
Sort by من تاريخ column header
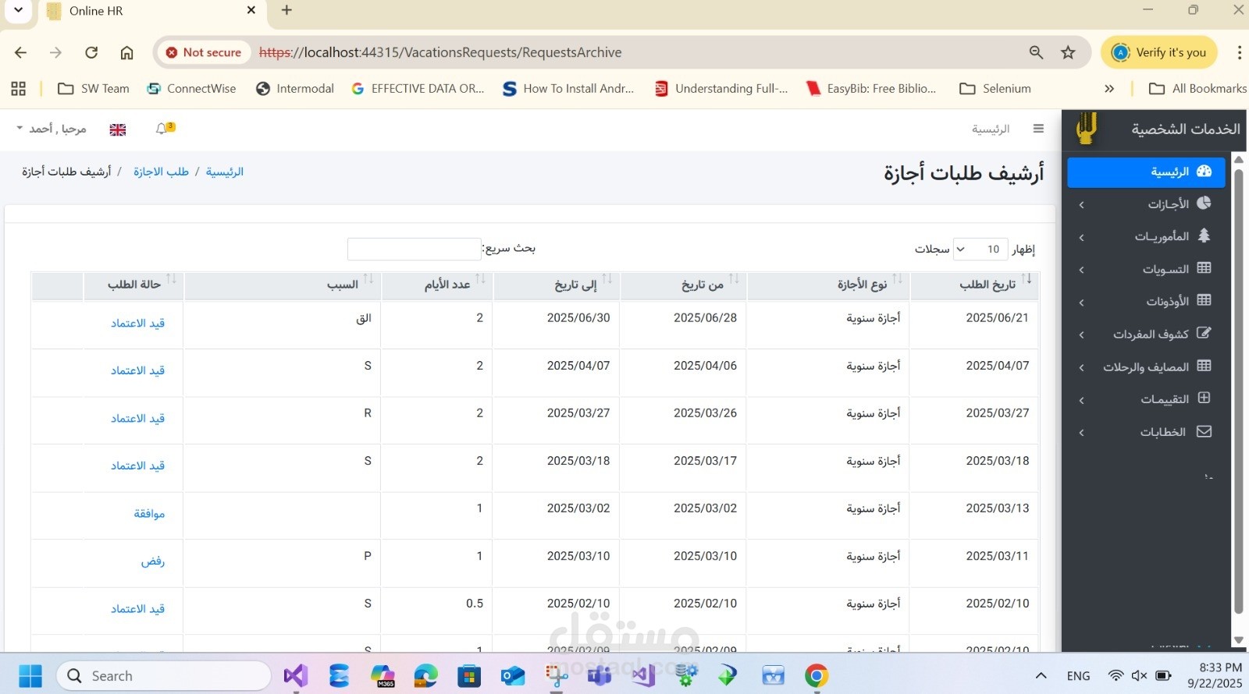683,285
